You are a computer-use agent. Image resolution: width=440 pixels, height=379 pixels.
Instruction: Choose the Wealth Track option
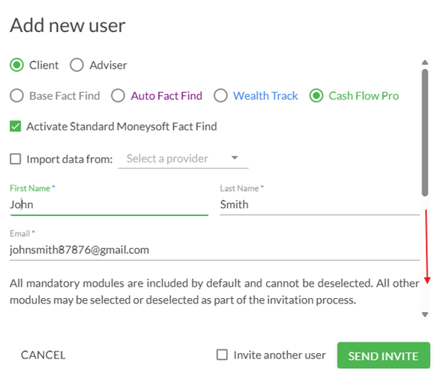(221, 96)
